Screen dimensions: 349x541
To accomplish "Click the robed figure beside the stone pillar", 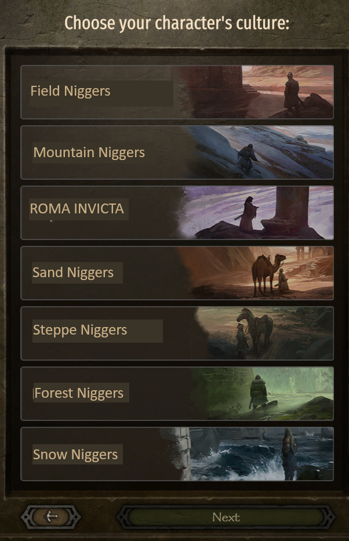I will tap(248, 214).
